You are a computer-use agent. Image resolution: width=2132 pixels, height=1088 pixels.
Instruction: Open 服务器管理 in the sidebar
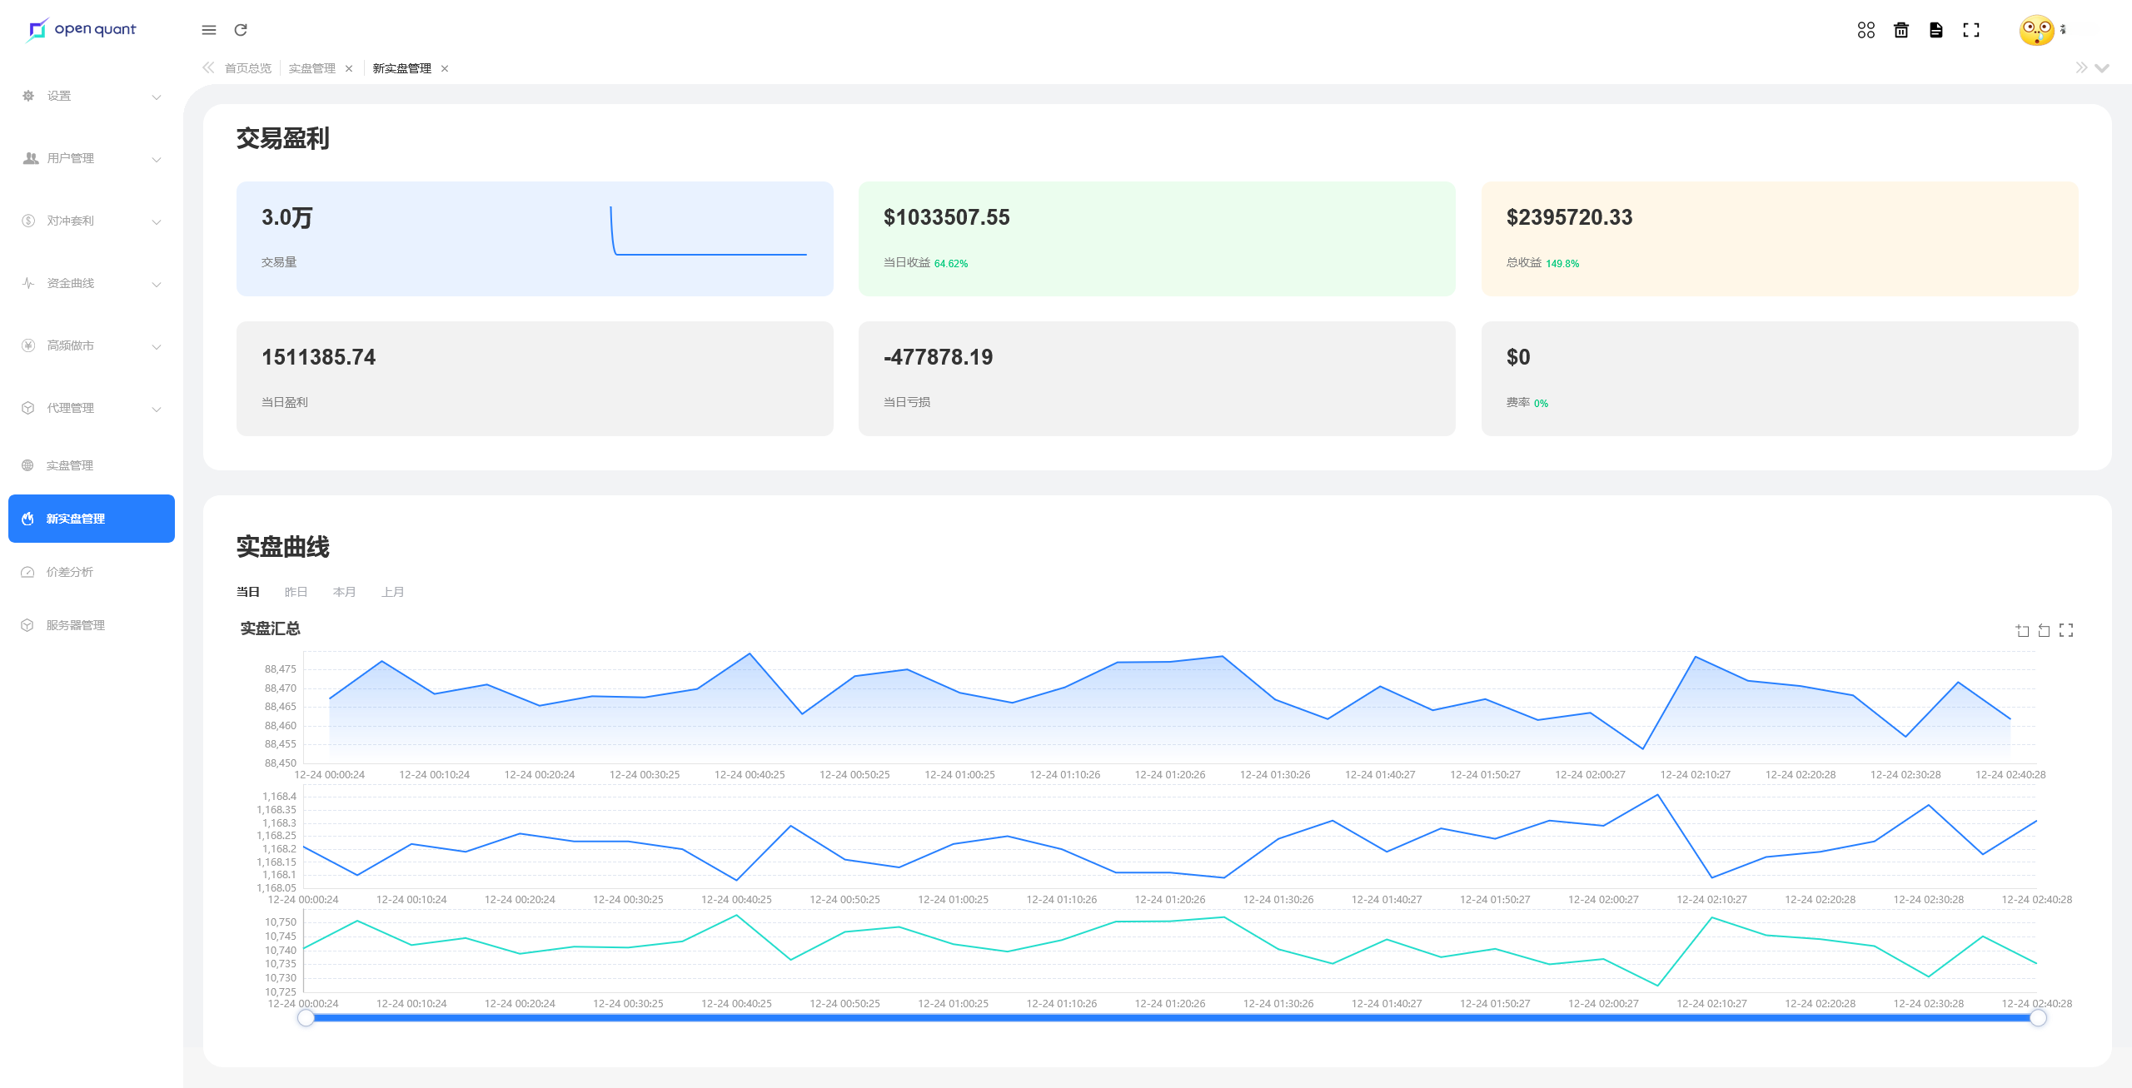75,625
